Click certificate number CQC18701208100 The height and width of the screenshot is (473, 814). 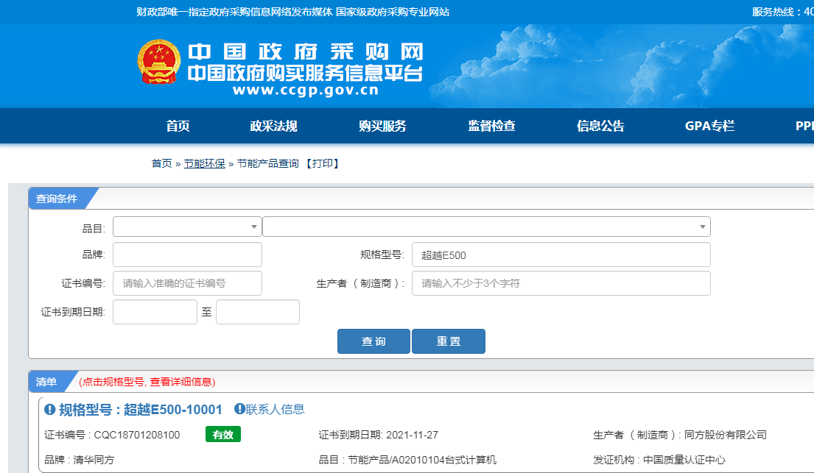[x=137, y=435]
